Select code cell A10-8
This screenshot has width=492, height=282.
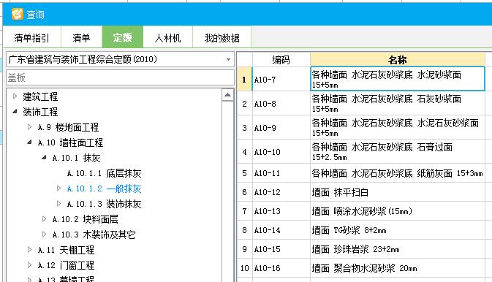click(x=281, y=104)
